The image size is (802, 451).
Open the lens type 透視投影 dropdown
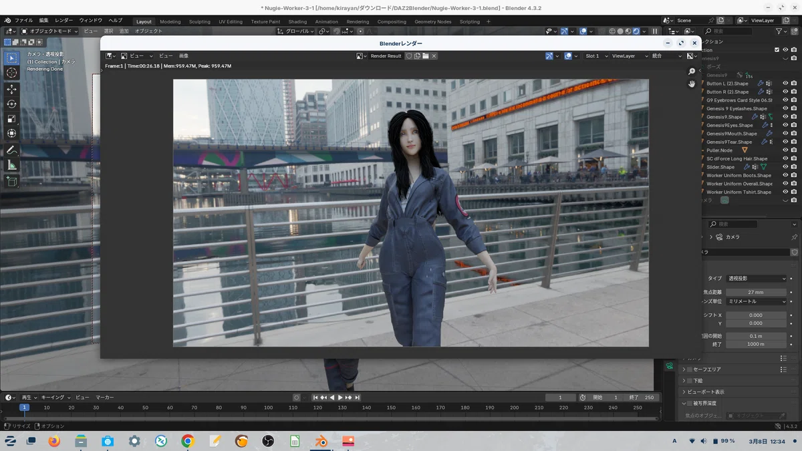click(757, 279)
